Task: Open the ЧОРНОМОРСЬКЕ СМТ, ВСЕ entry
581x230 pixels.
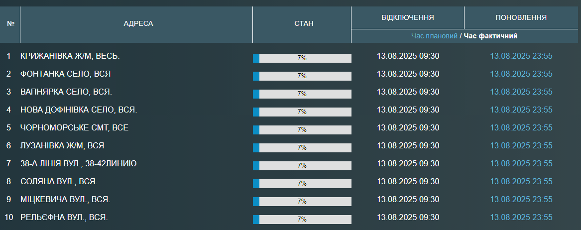Action: click(x=74, y=127)
